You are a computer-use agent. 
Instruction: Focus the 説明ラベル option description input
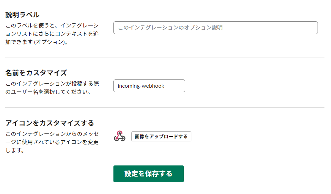[x=215, y=28]
